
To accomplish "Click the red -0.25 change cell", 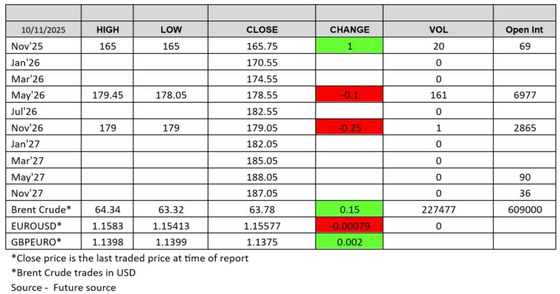I will click(x=349, y=128).
